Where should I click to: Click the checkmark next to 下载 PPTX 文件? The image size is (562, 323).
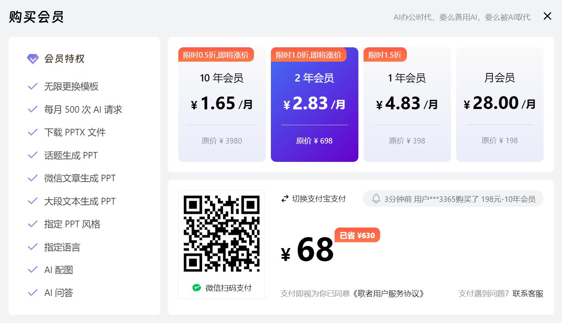point(33,132)
